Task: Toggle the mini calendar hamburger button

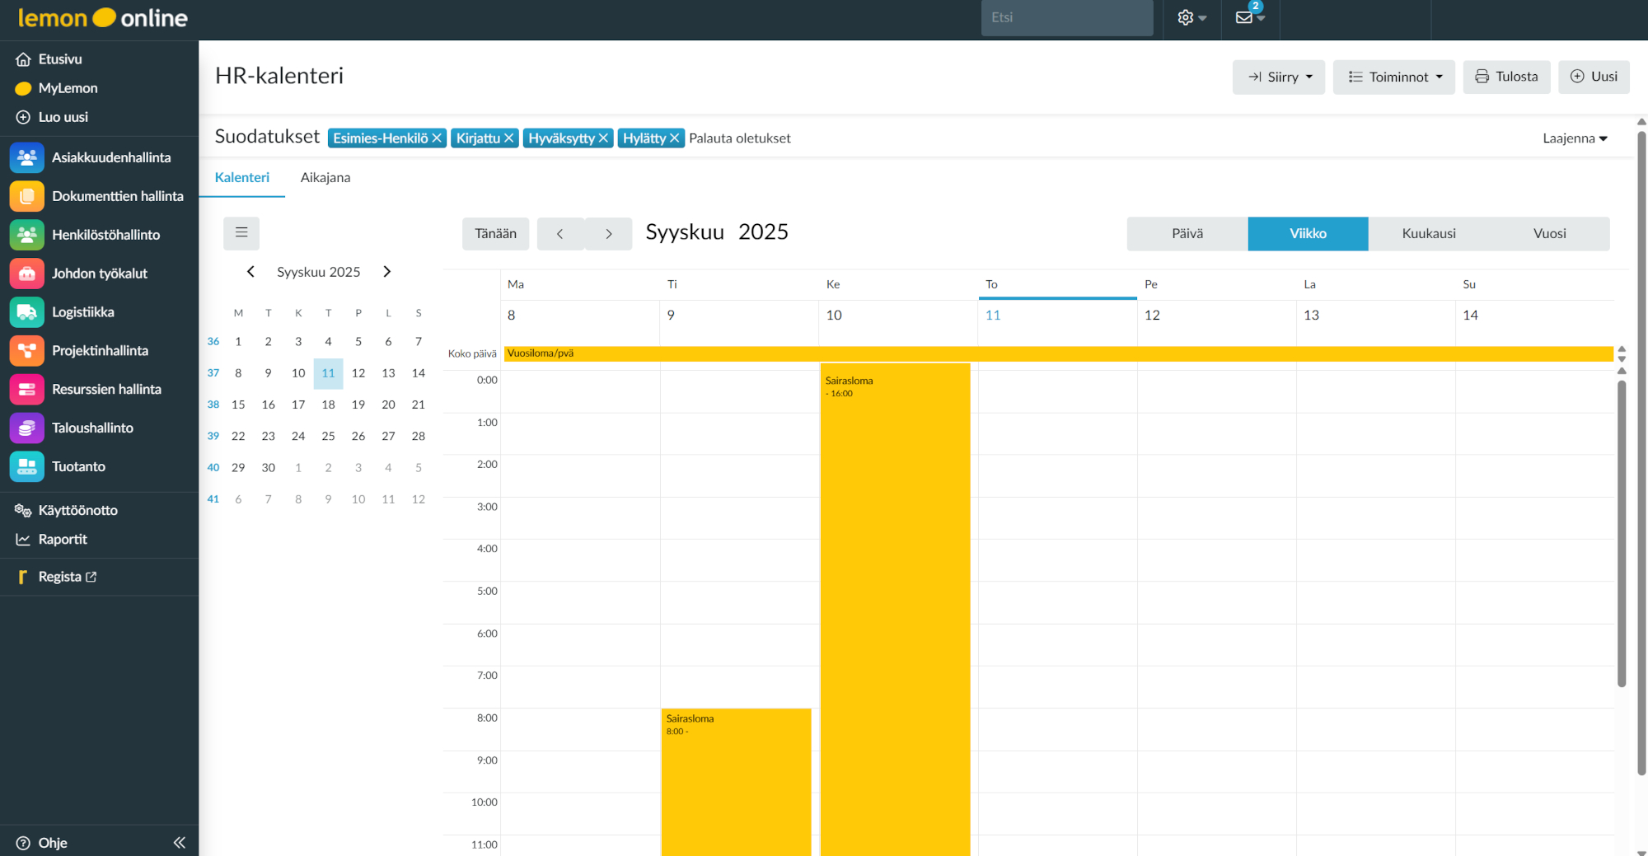Action: tap(241, 233)
